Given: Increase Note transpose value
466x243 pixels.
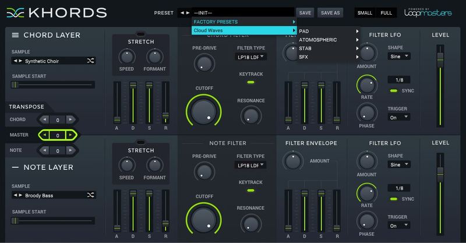Looking at the screenshot, I should [x=70, y=150].
